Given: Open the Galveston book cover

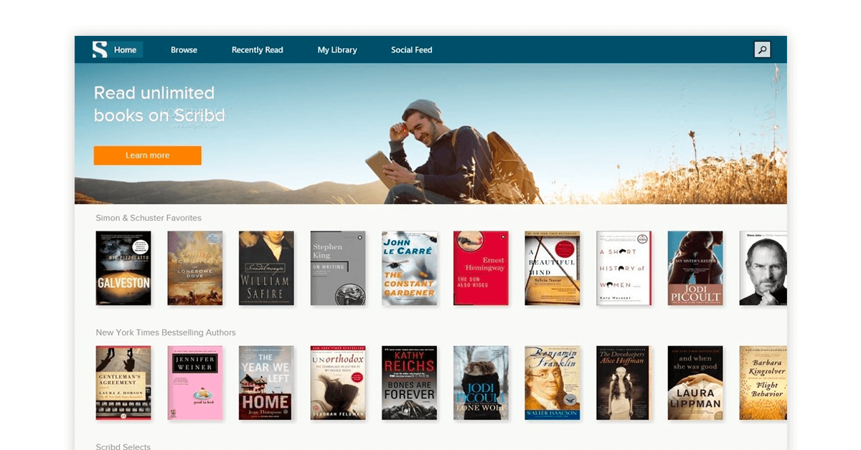Looking at the screenshot, I should pos(123,268).
